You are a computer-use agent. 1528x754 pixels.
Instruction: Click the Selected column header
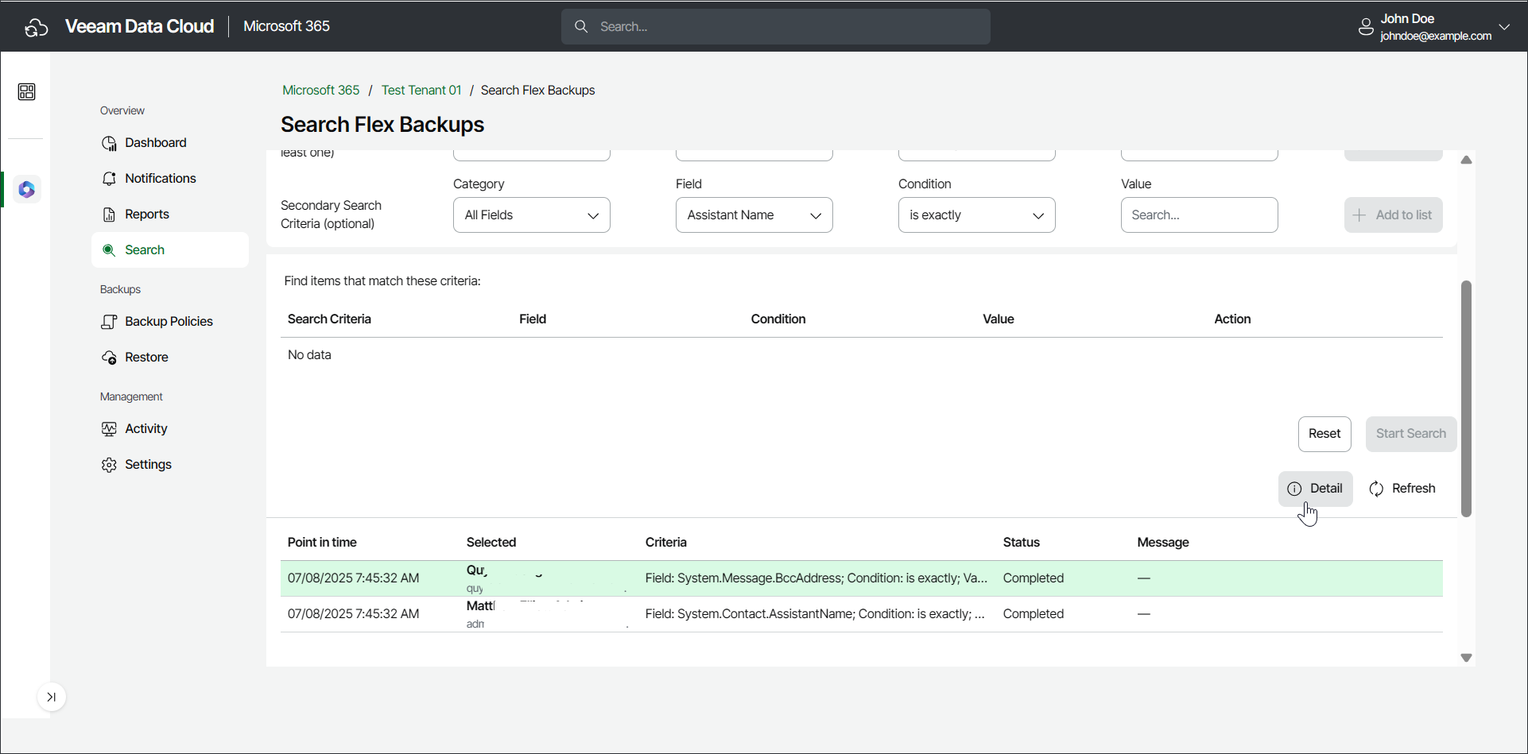[491, 543]
